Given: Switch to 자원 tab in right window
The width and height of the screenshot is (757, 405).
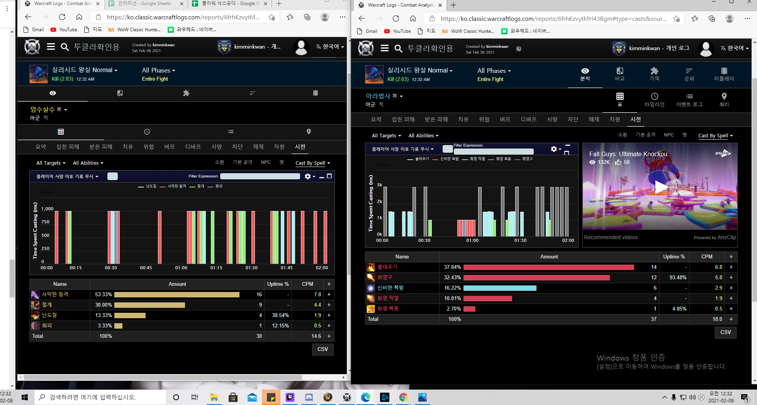Looking at the screenshot, I should pyautogui.click(x=614, y=120).
